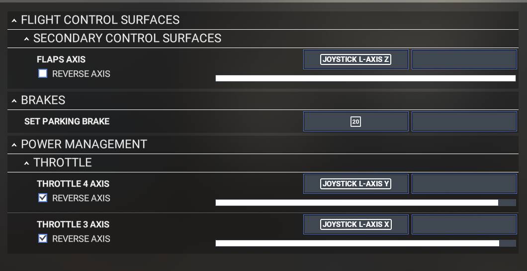Collapse the Throttle subsection
The height and width of the screenshot is (271, 527).
27,163
